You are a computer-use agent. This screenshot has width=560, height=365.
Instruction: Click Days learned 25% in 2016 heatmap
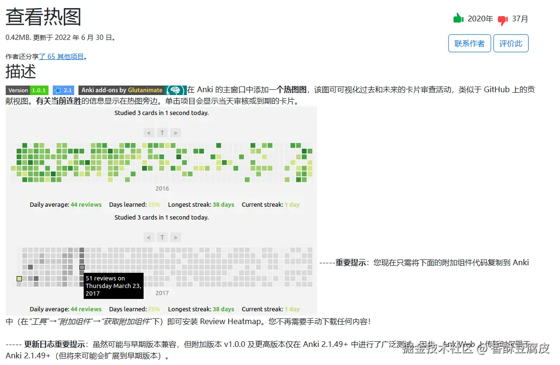[x=135, y=205]
